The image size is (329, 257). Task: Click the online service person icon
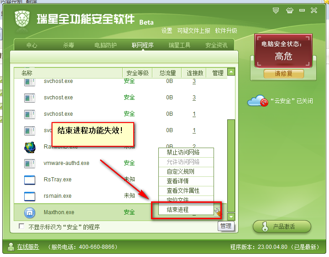[x=10, y=247]
